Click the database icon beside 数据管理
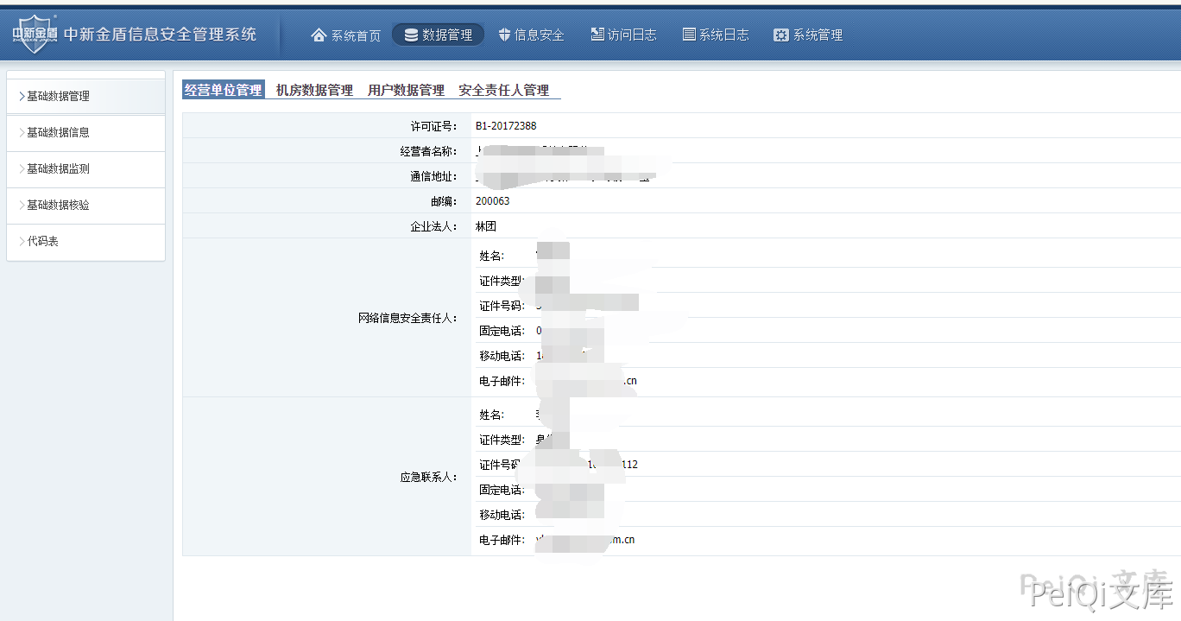This screenshot has height=621, width=1181. click(x=411, y=35)
